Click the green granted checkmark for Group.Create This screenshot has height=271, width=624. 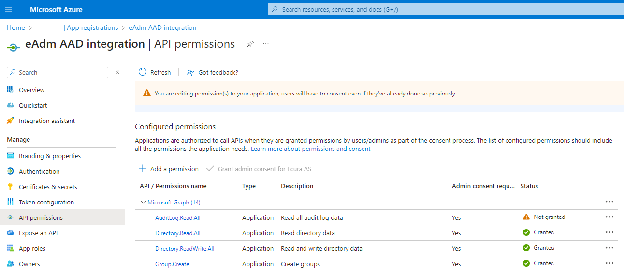click(526, 263)
